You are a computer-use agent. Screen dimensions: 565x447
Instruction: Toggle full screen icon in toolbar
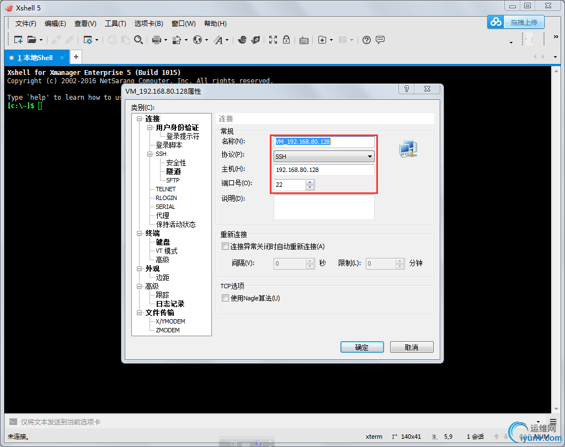point(273,40)
